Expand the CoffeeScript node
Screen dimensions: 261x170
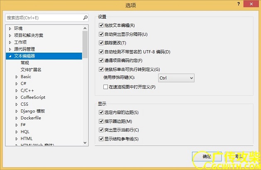[17, 97]
